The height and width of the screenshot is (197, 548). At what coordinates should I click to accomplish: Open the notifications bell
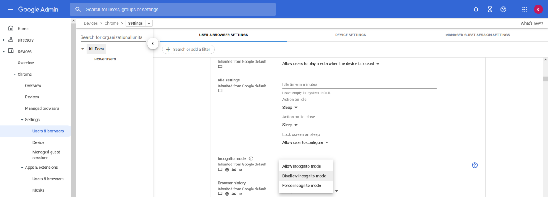[x=476, y=9]
